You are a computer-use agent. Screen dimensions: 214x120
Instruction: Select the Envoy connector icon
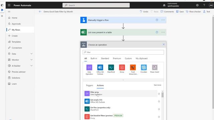point(122,67)
